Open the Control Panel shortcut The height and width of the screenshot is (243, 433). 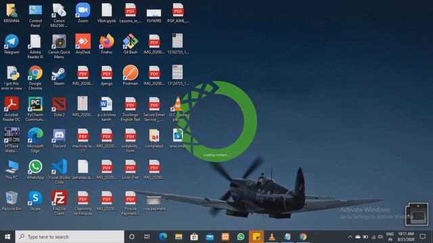click(35, 15)
